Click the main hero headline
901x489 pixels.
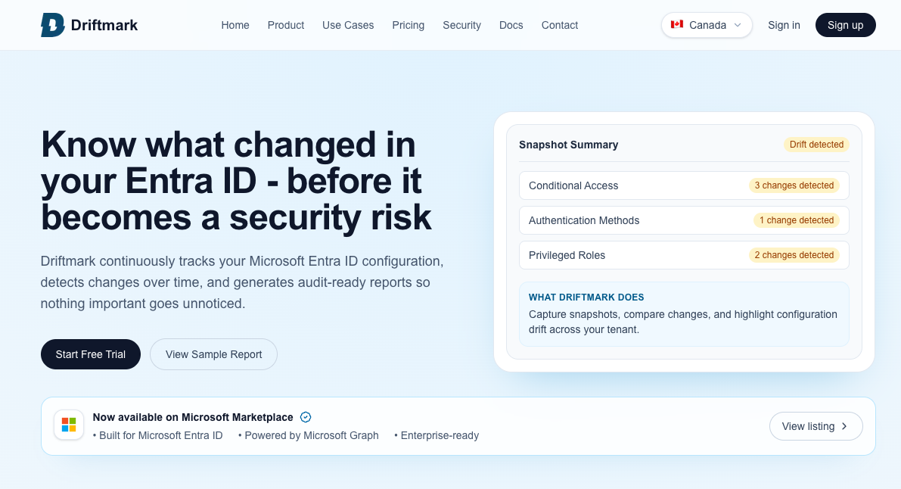(x=236, y=181)
